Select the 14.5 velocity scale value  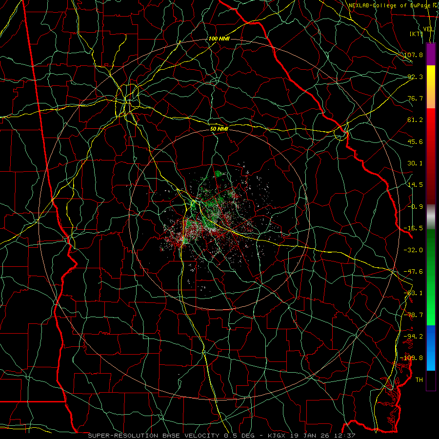click(415, 185)
